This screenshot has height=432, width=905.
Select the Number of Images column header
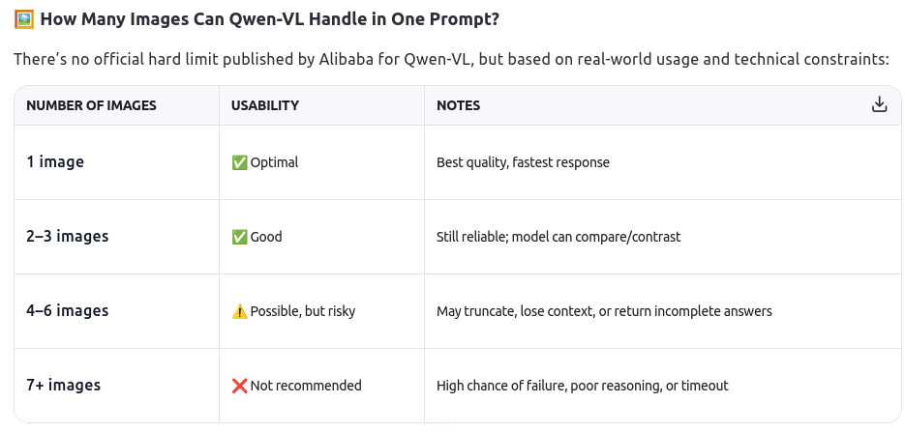point(91,105)
